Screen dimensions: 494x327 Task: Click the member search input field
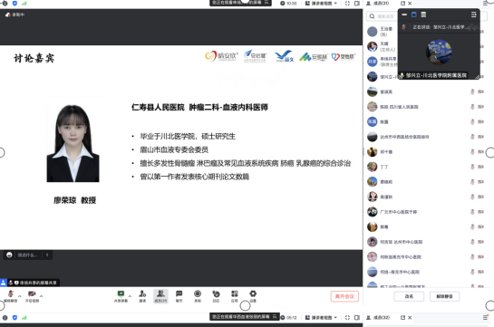(x=382, y=16)
